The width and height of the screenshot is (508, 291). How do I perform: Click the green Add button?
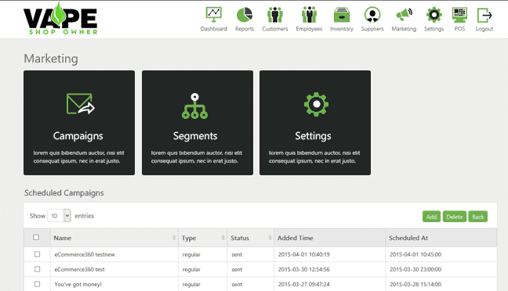coord(431,217)
